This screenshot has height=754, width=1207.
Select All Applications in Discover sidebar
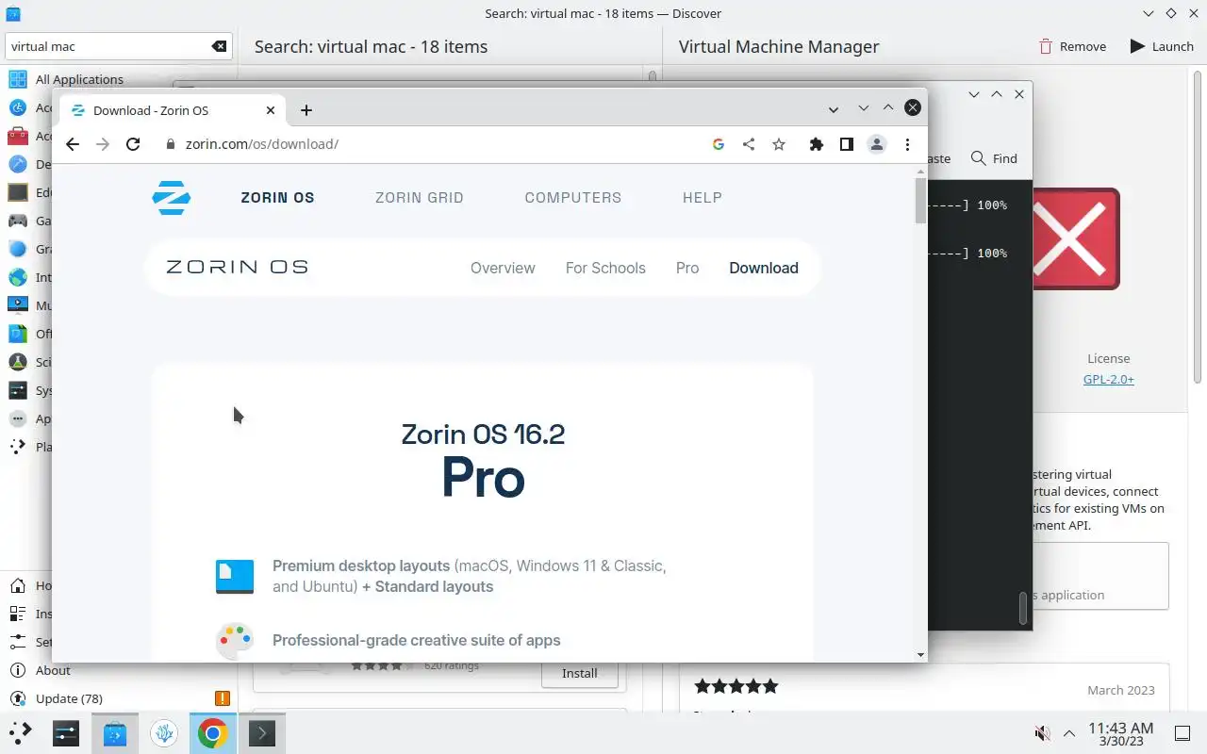[79, 79]
